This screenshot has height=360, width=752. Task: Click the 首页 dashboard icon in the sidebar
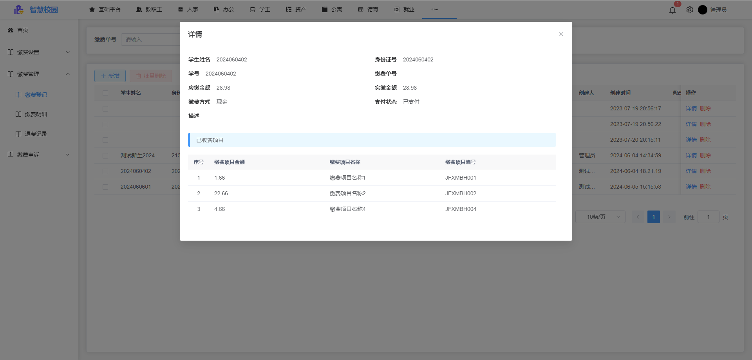(x=11, y=30)
